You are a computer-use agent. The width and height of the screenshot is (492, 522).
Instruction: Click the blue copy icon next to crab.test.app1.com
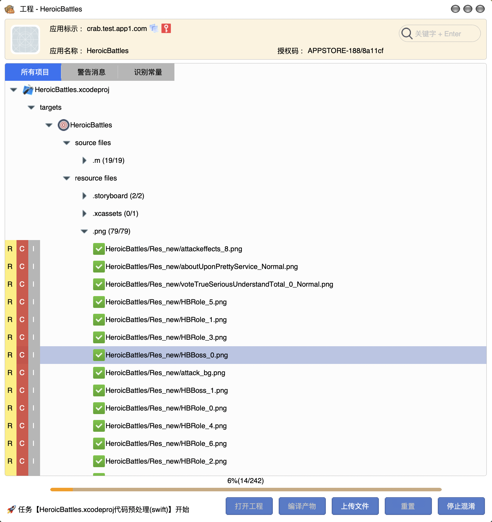coord(154,28)
